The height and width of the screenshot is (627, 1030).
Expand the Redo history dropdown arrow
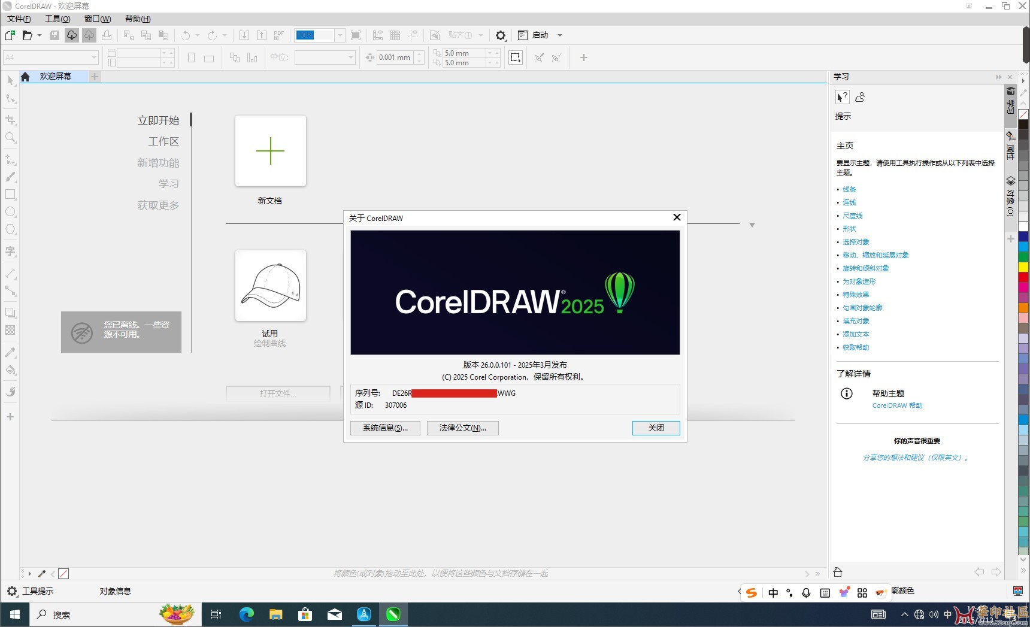point(225,35)
